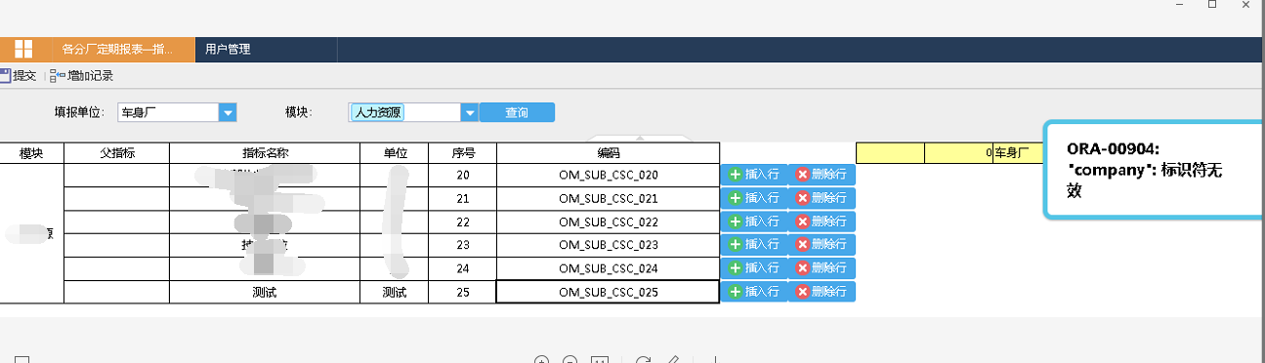1265x363 pixels.
Task: Select the cell OM_SUB_CSC_024
Action: [608, 268]
